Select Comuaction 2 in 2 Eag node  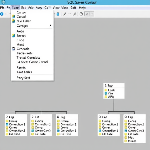point(17,131)
